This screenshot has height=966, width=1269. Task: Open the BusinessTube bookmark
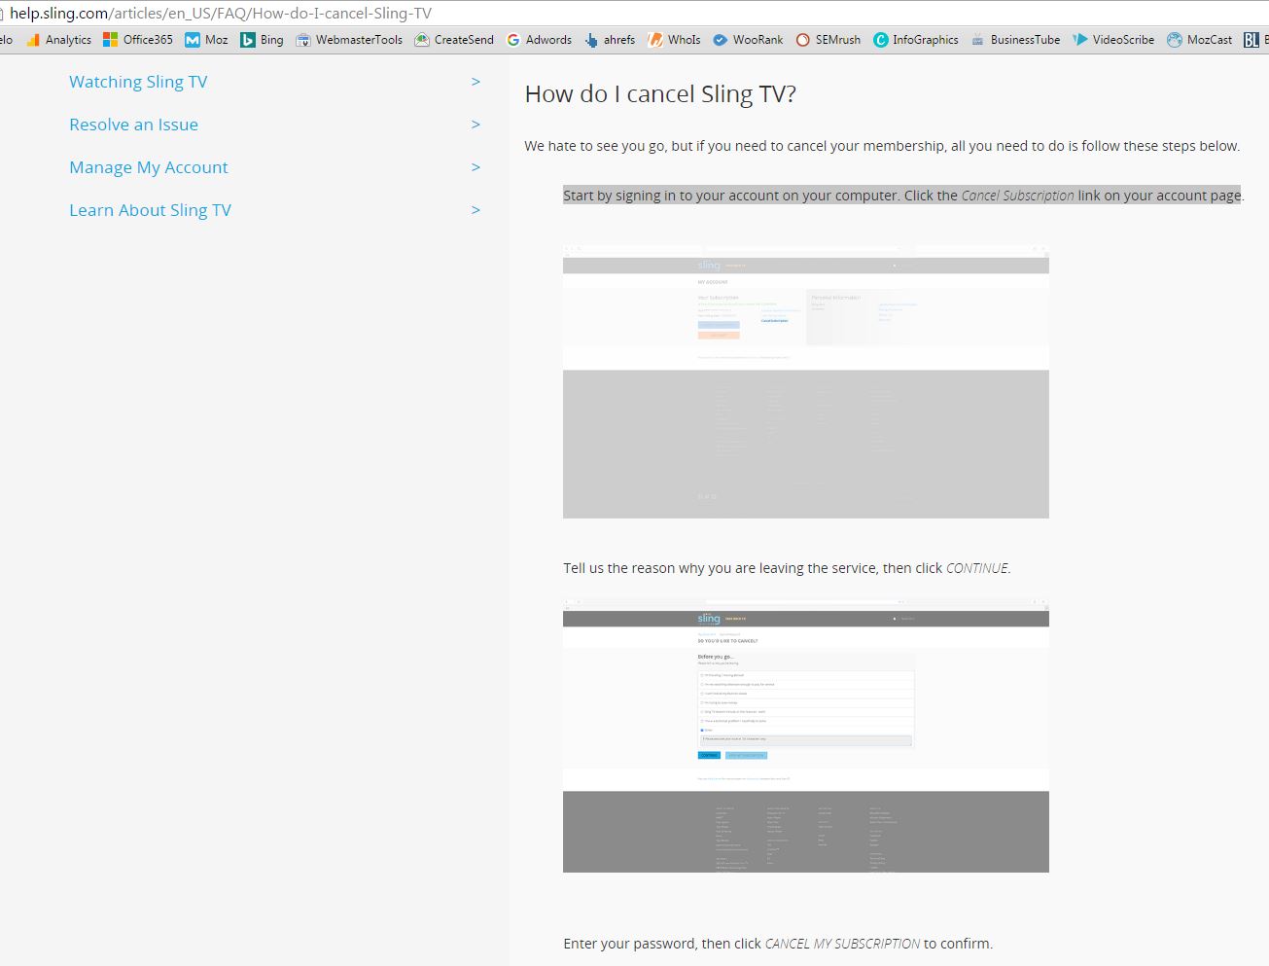1015,40
